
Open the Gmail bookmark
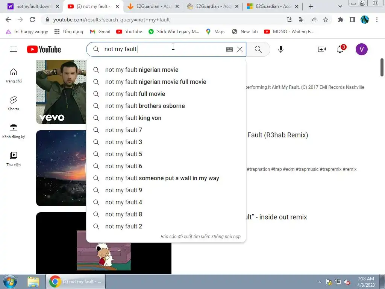click(x=100, y=32)
